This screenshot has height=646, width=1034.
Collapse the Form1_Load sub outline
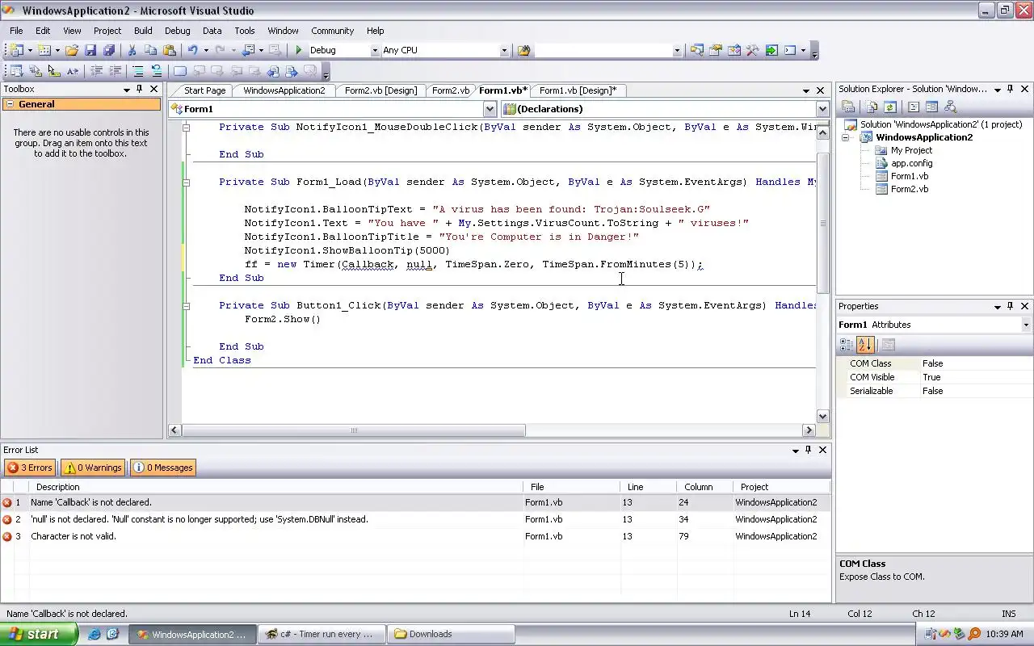coord(186,182)
